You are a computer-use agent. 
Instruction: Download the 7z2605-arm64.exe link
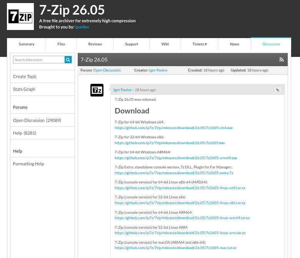[x=176, y=158]
